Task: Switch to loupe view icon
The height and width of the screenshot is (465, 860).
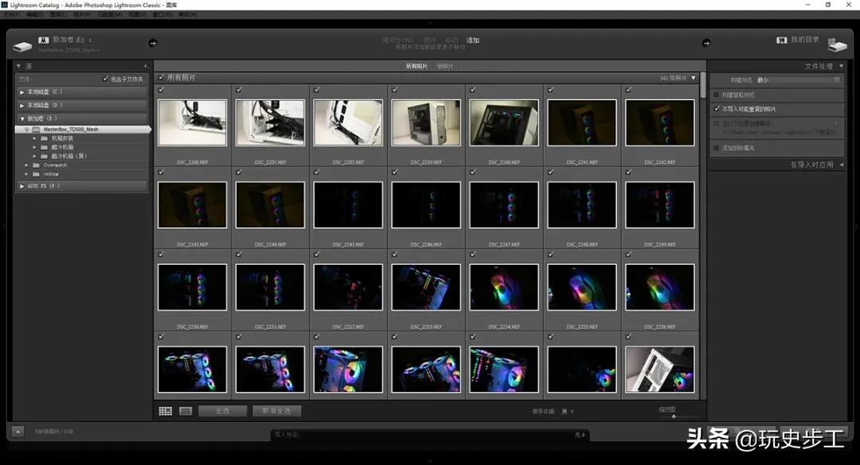Action: (x=186, y=411)
